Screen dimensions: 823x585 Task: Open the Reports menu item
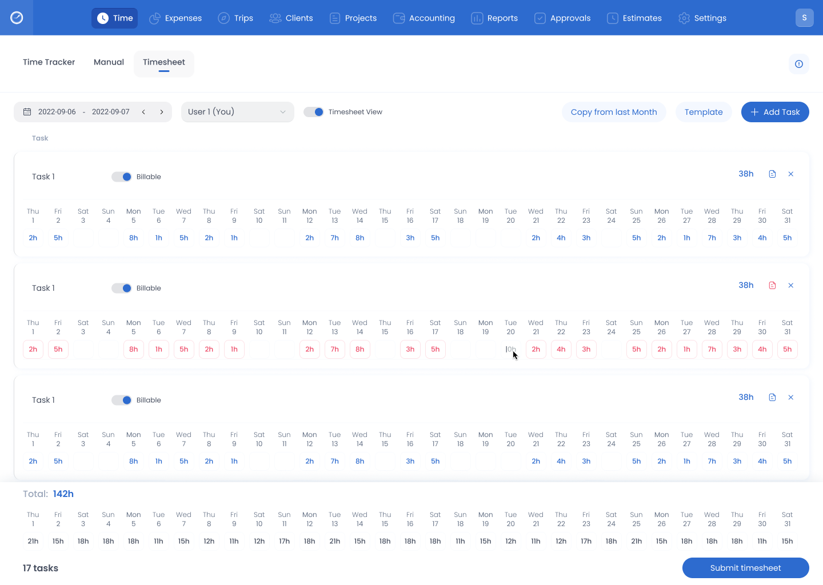pyautogui.click(x=494, y=18)
